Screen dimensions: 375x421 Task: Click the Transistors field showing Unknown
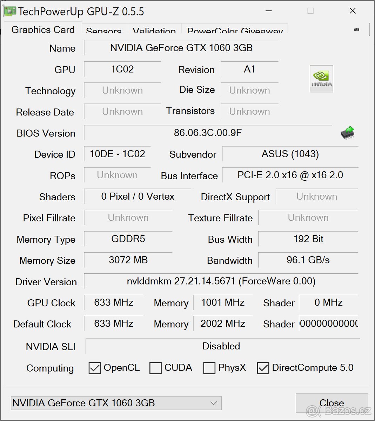249,112
